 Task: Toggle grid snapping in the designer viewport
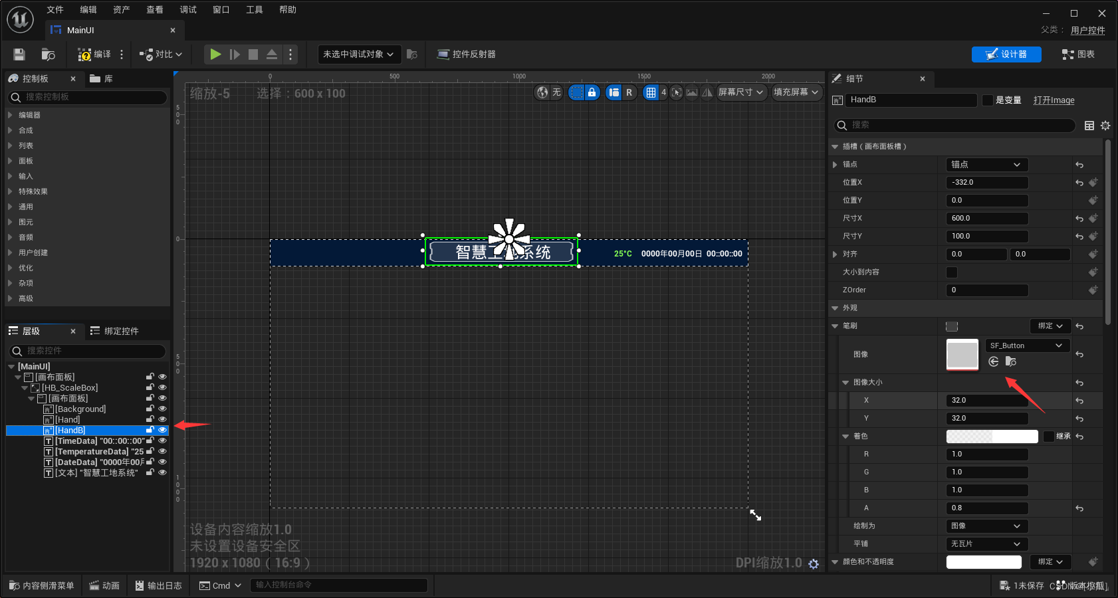[x=651, y=92]
